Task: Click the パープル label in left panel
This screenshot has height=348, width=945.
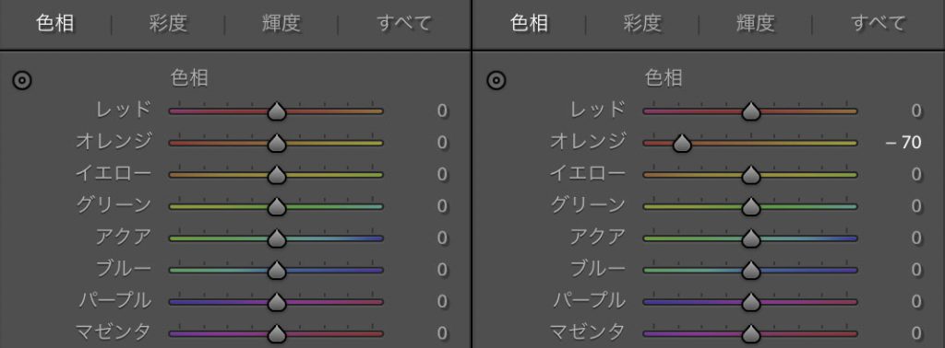Action: click(115, 300)
